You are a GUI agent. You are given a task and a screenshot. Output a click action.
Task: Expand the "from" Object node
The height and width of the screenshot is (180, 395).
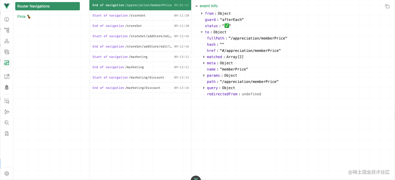coord(202,13)
